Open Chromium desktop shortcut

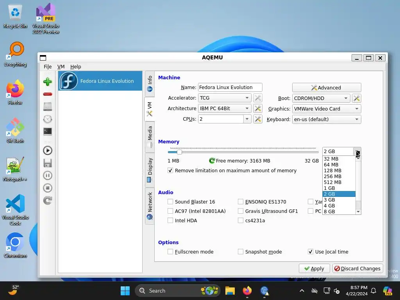click(x=15, y=245)
